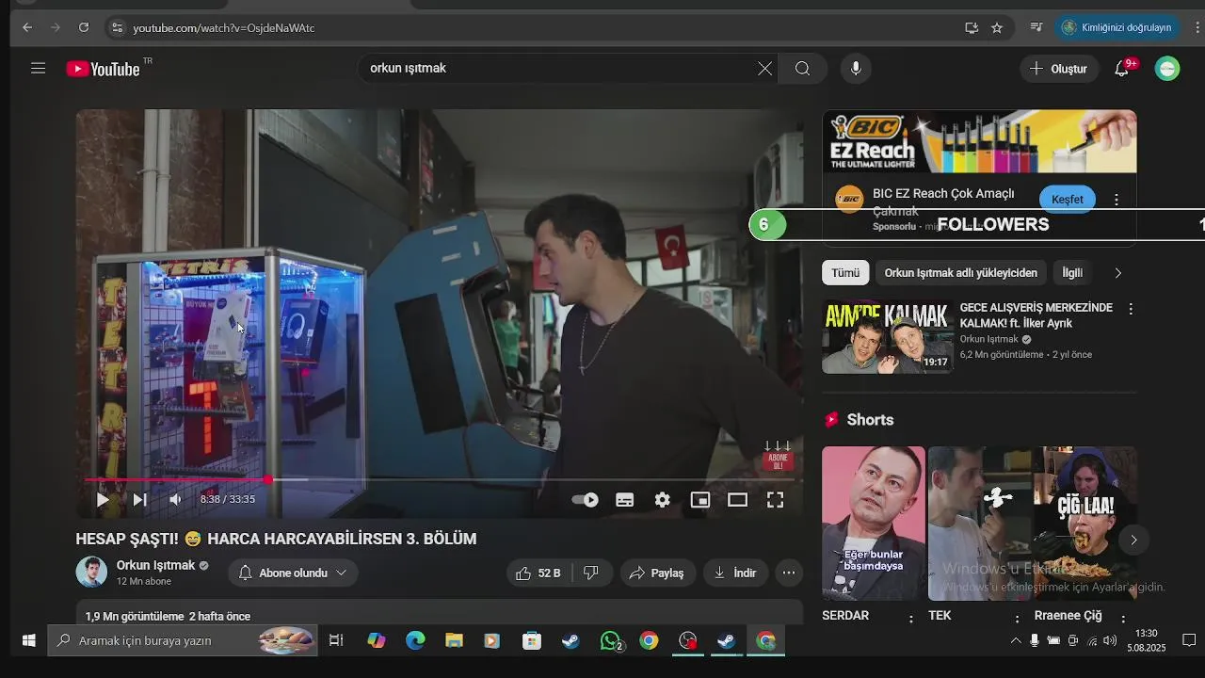The image size is (1205, 678).
Task: Expand the video description box
Action: tap(440, 613)
